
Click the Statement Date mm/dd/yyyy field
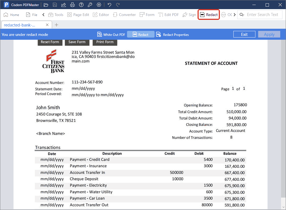(x=83, y=89)
